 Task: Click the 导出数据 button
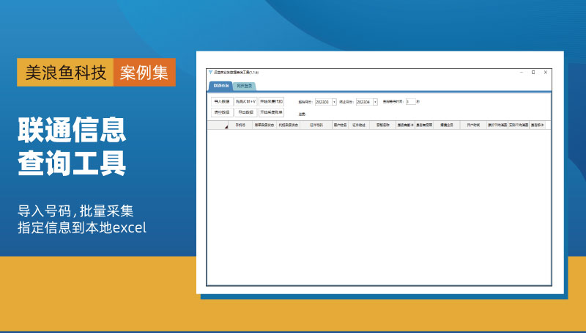246,112
